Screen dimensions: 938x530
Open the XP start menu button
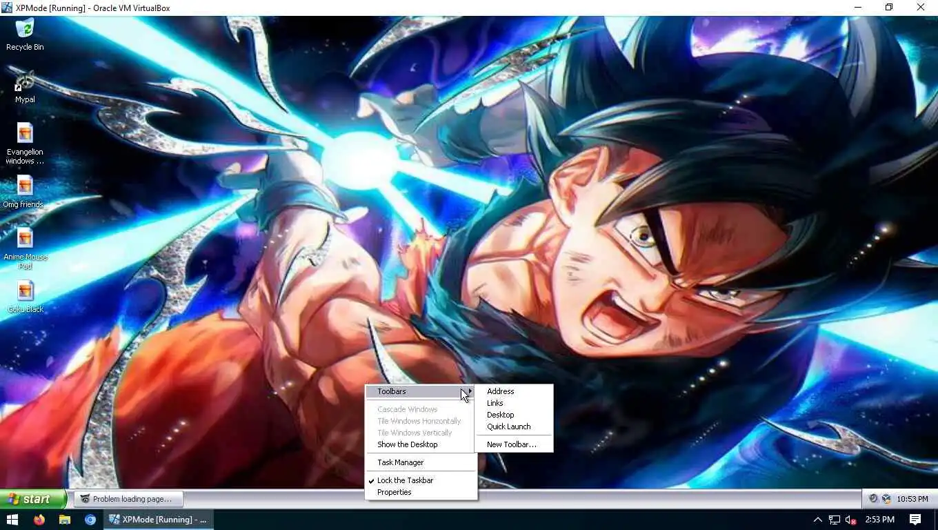click(32, 499)
